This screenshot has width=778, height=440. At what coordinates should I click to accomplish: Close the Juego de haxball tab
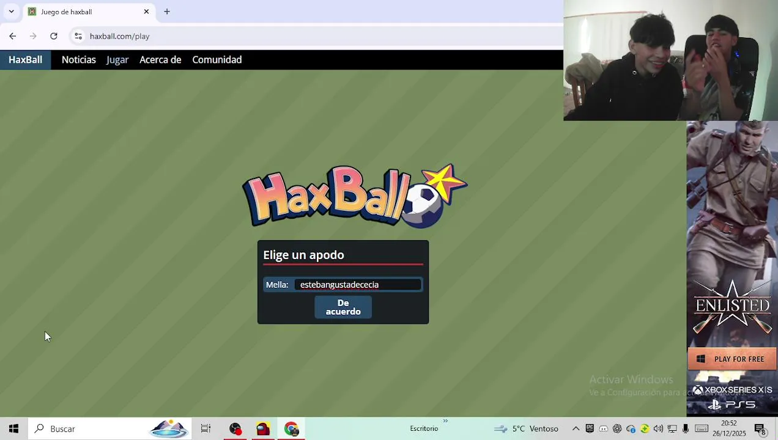(146, 12)
